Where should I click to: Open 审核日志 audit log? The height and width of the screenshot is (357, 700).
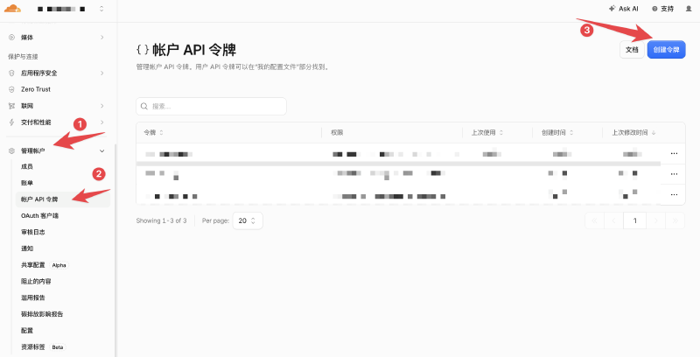33,232
